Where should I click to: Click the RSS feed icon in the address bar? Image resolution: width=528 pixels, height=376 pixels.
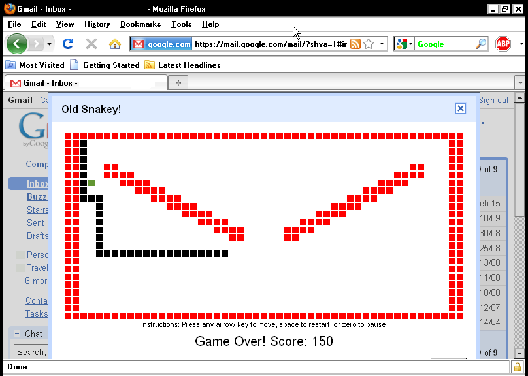coord(355,44)
